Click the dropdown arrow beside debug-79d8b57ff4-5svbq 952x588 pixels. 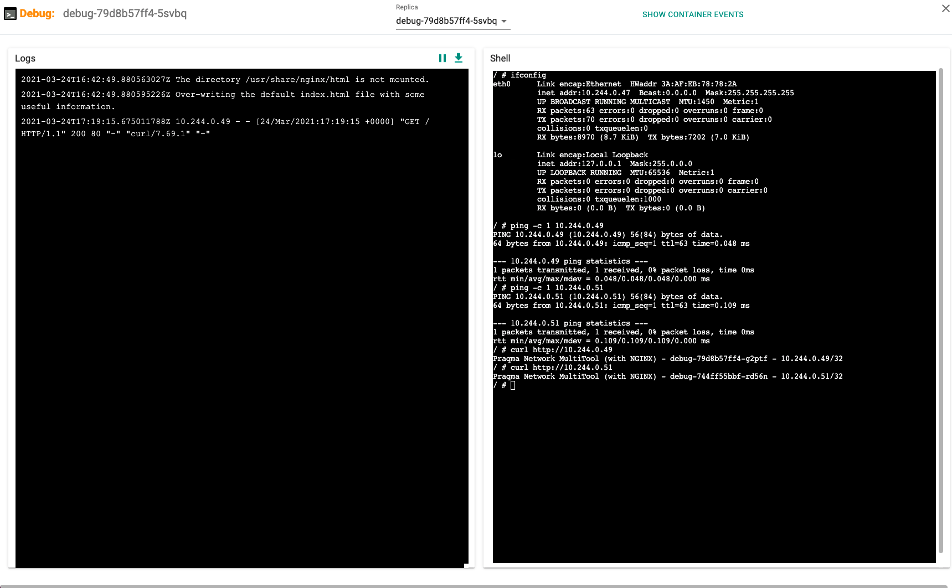coord(505,22)
